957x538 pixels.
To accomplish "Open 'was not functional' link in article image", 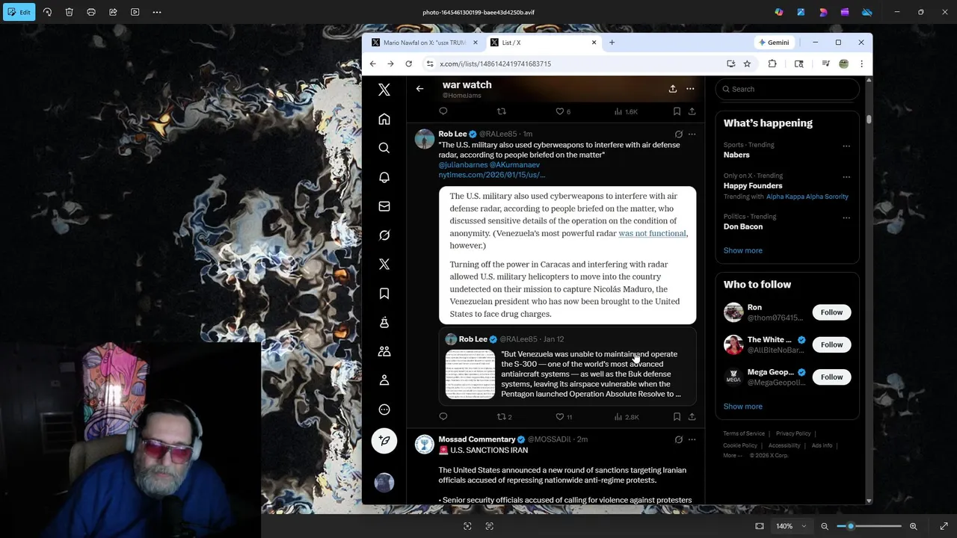I will pyautogui.click(x=652, y=233).
